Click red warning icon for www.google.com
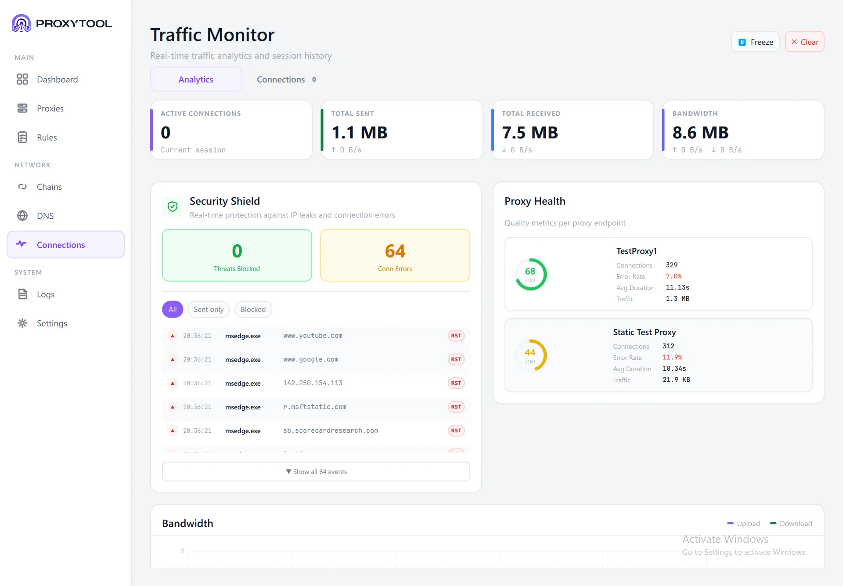This screenshot has width=843, height=586. [173, 359]
